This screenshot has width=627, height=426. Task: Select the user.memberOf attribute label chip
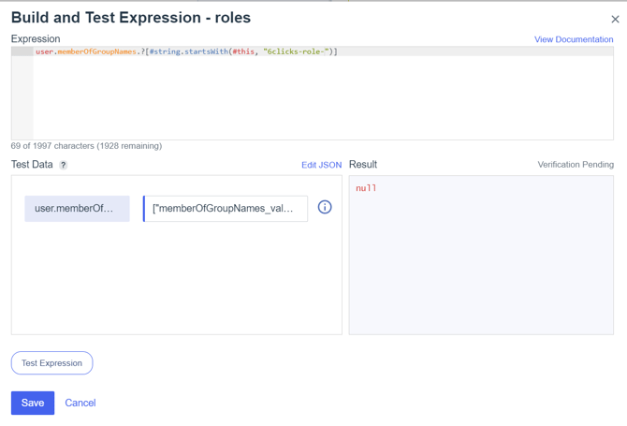click(77, 208)
